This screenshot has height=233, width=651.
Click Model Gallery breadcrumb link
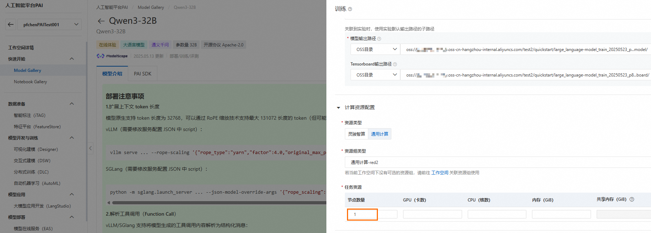tap(151, 7)
